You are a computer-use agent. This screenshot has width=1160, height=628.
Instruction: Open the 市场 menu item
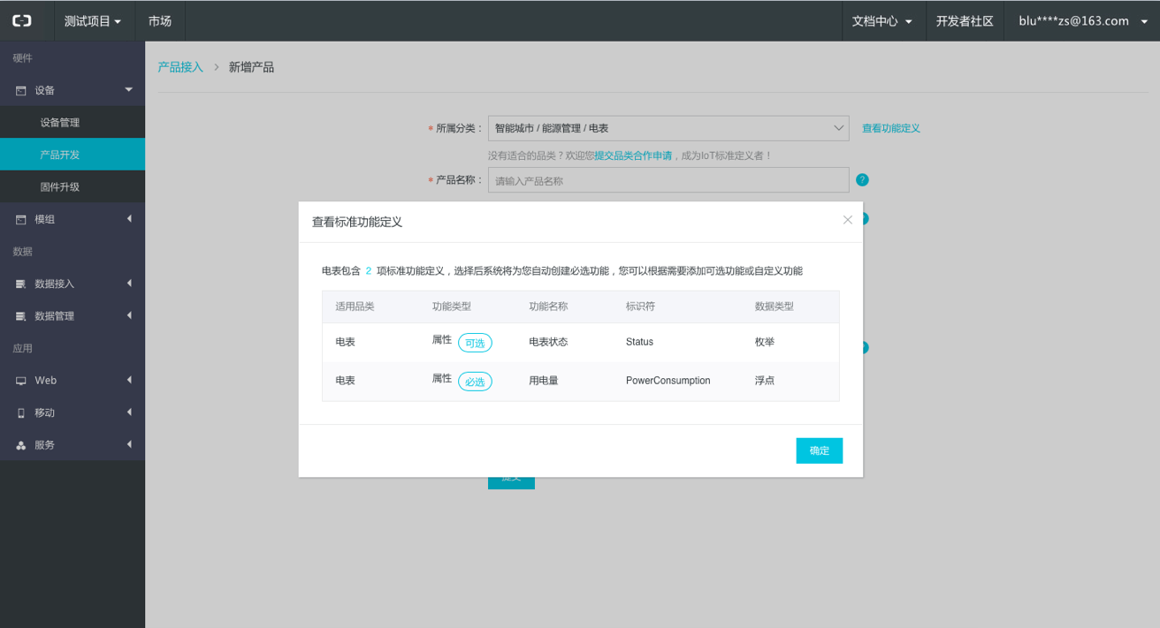click(160, 21)
